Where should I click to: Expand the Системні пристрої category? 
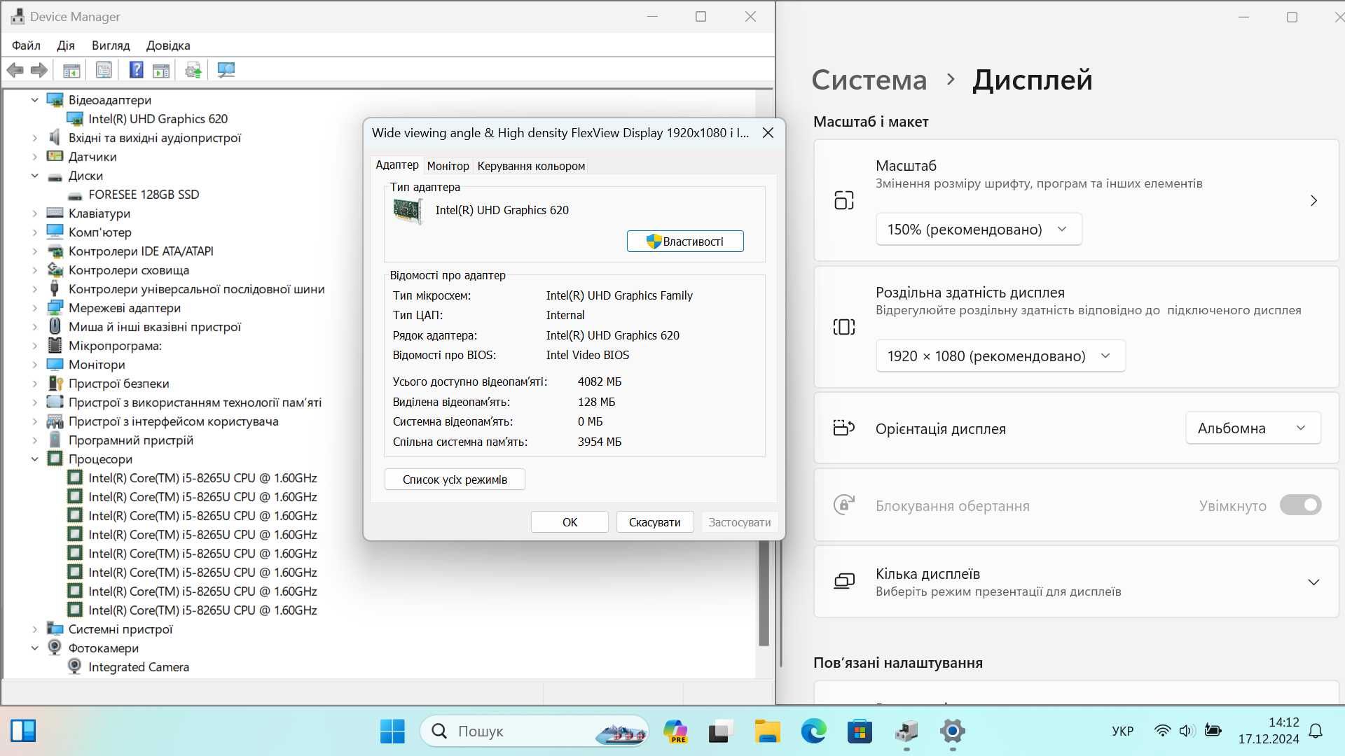click(34, 629)
